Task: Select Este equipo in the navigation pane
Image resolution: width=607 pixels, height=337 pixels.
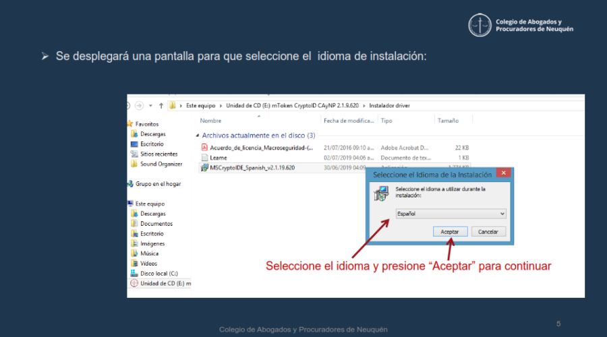Action: [x=150, y=204]
